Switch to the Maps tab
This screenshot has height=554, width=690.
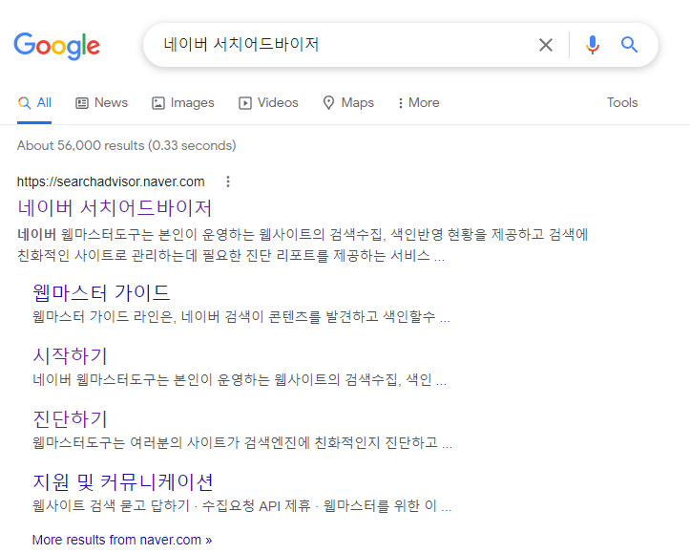348,102
